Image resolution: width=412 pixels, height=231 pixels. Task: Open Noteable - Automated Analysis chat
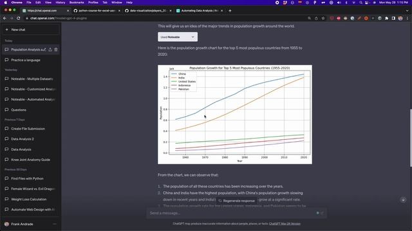(31, 99)
